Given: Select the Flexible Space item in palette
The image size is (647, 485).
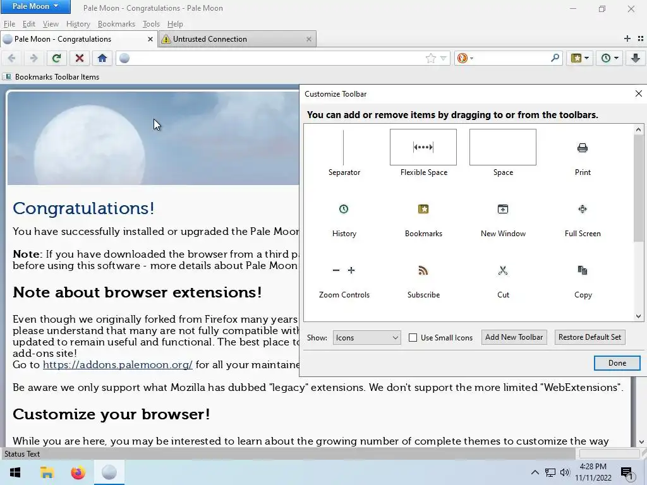Looking at the screenshot, I should [423, 153].
